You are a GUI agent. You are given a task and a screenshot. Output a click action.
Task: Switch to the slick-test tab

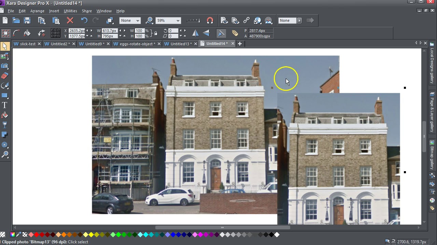coord(27,44)
